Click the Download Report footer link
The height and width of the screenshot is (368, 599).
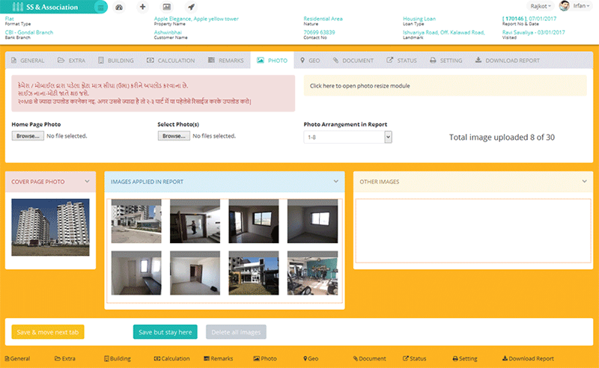click(528, 359)
